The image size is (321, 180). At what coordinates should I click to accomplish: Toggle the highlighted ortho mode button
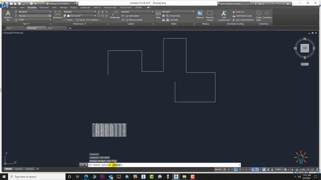(236, 169)
